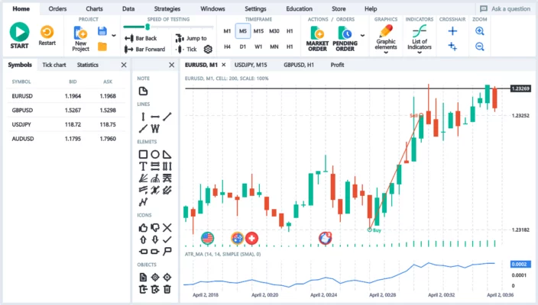Open the Settings menu tab

[x=255, y=9]
